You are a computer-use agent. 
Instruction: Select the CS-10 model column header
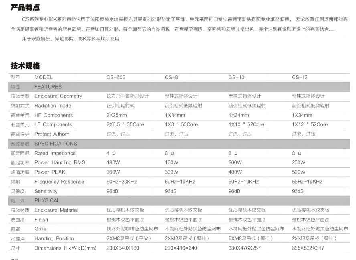[236, 77]
